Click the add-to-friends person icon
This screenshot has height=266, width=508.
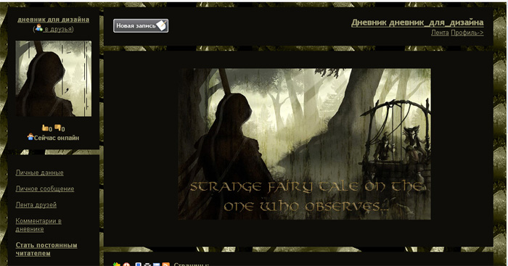click(39, 28)
